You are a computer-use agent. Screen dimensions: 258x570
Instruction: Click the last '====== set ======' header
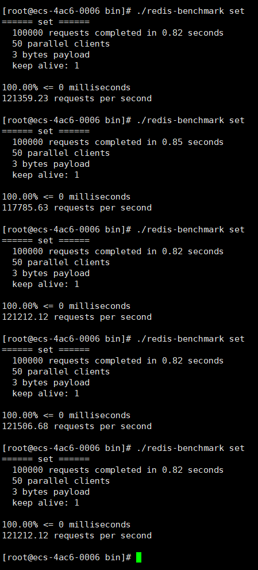[x=46, y=459]
